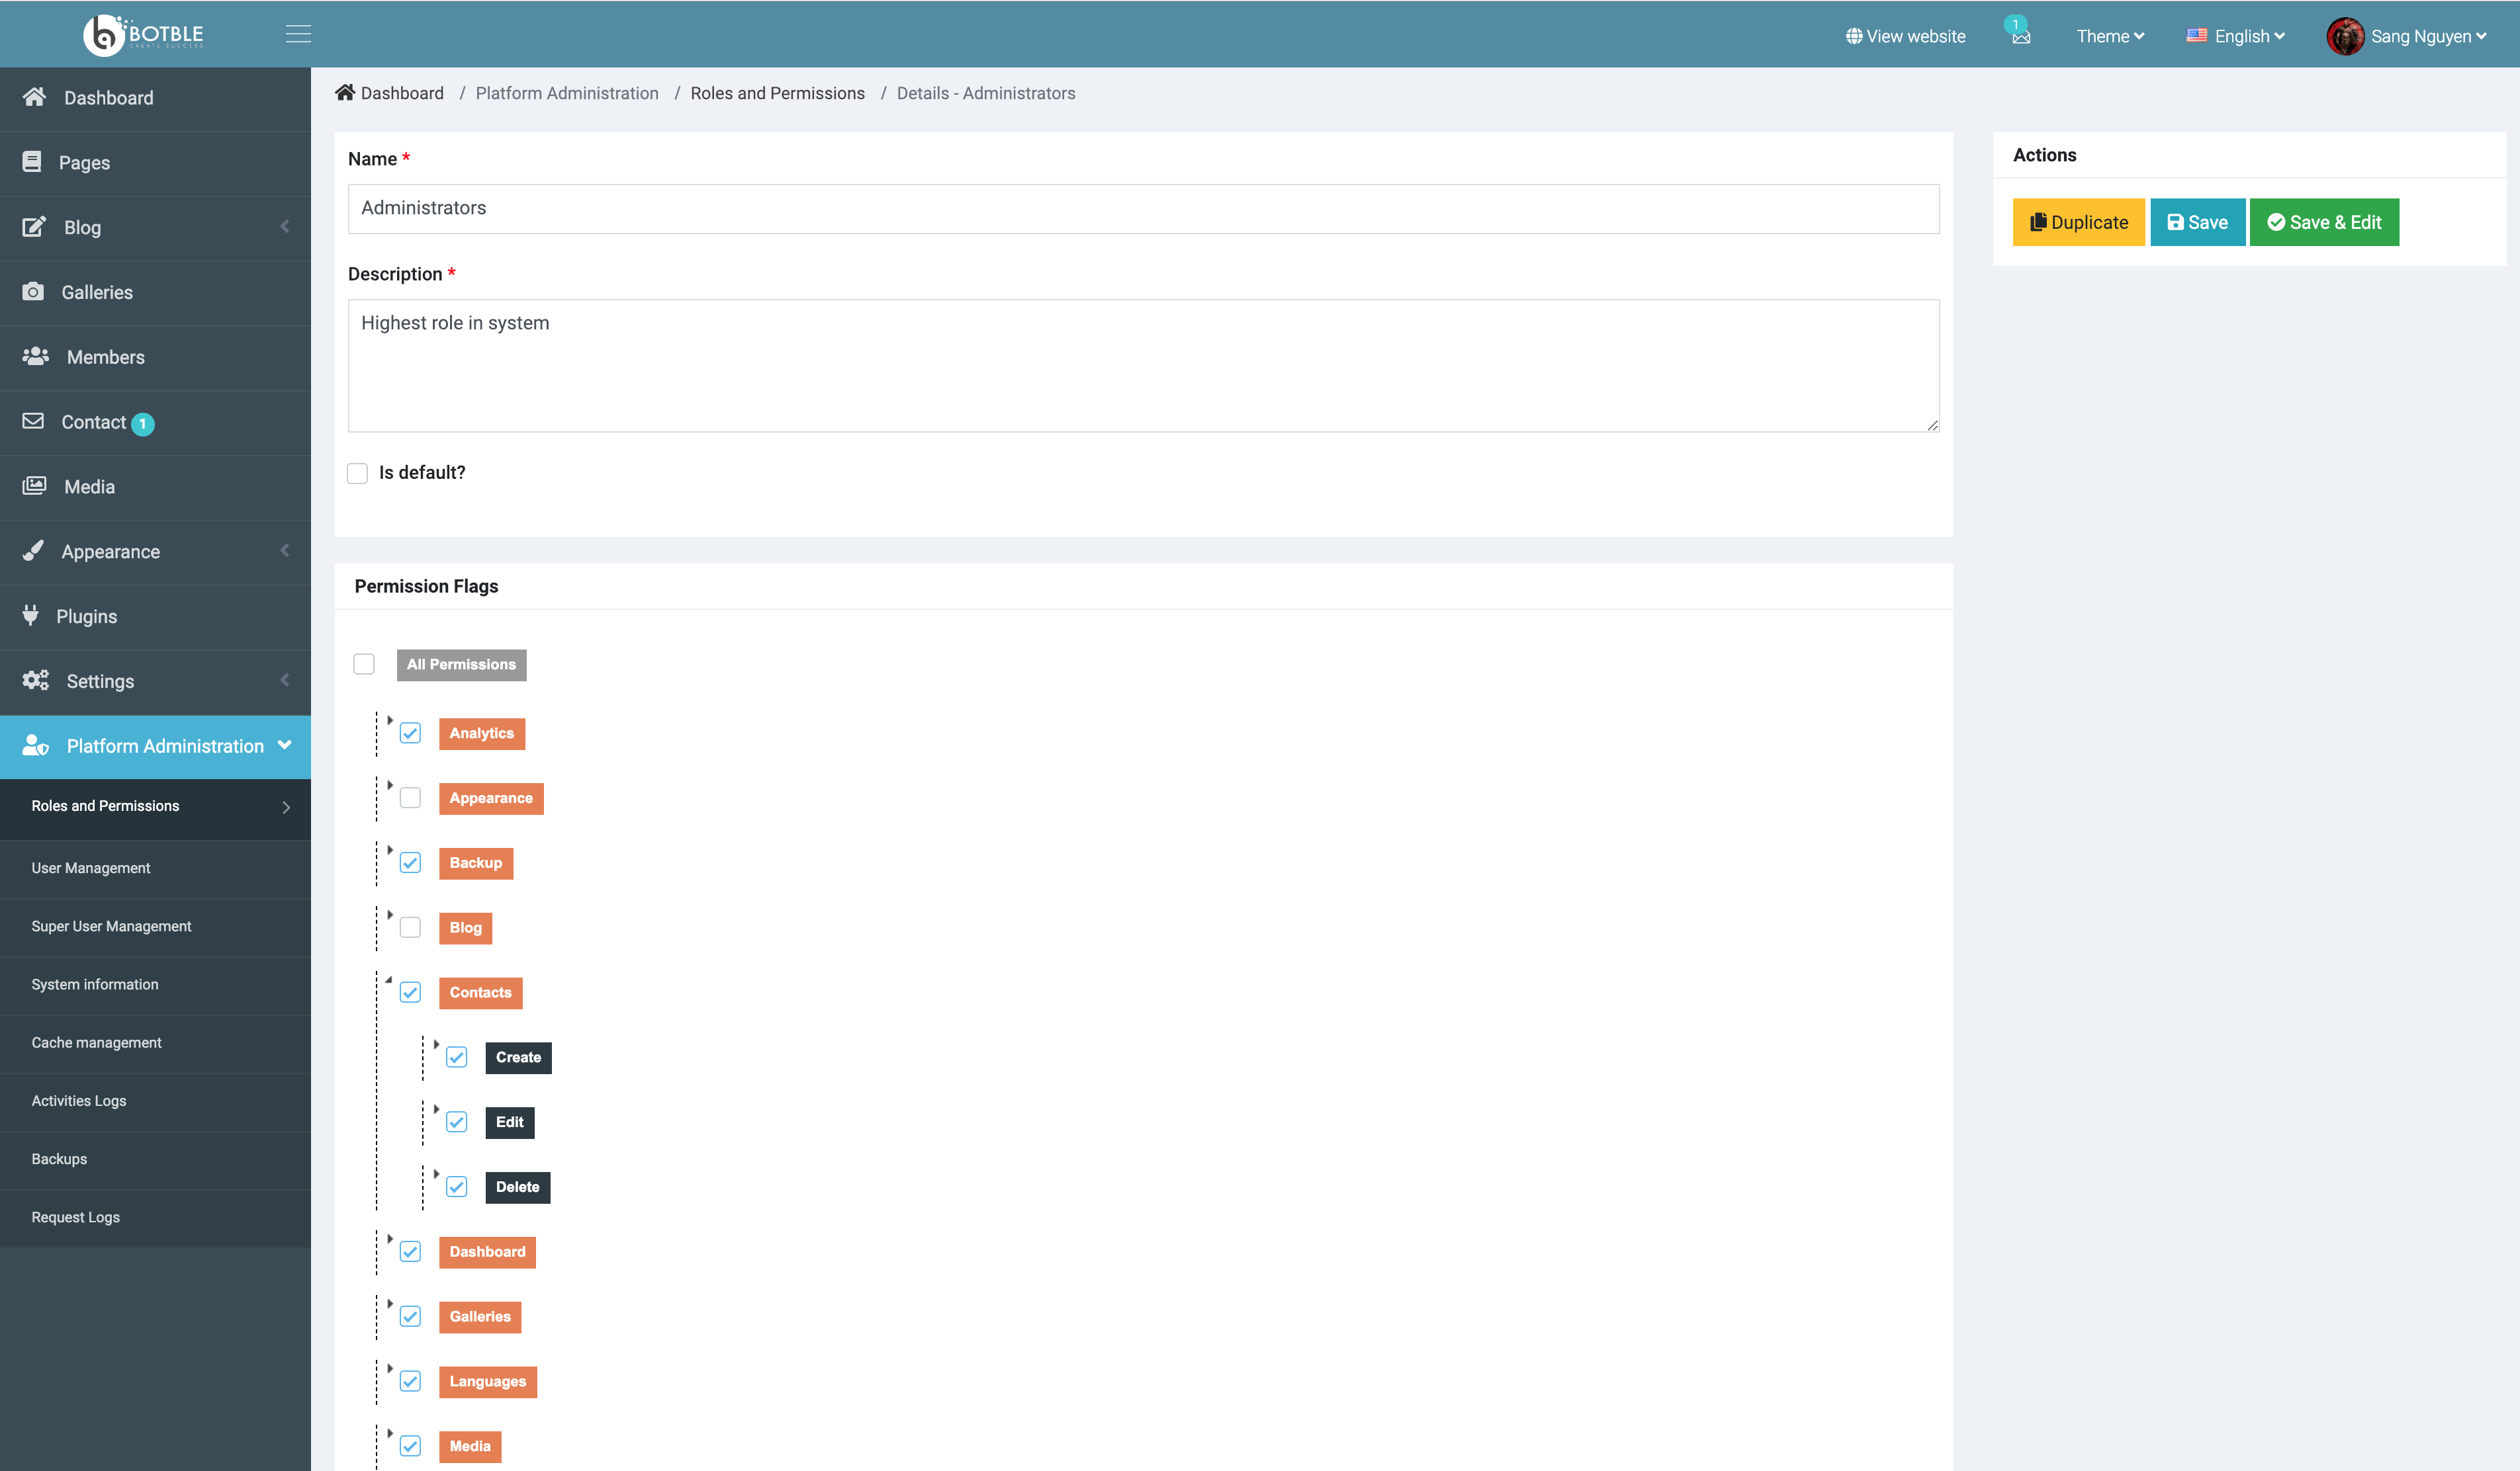Click the plug icon beside Plugins
The image size is (2520, 1471).
tap(31, 616)
